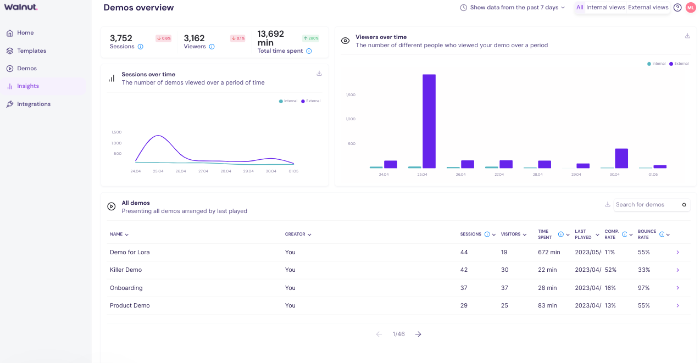Toggle the External legend in Viewers chart
This screenshot has height=363, width=700.
[679, 64]
